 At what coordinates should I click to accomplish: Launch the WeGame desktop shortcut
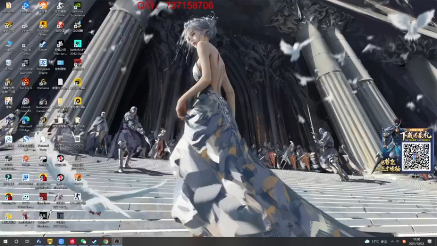coord(43,84)
